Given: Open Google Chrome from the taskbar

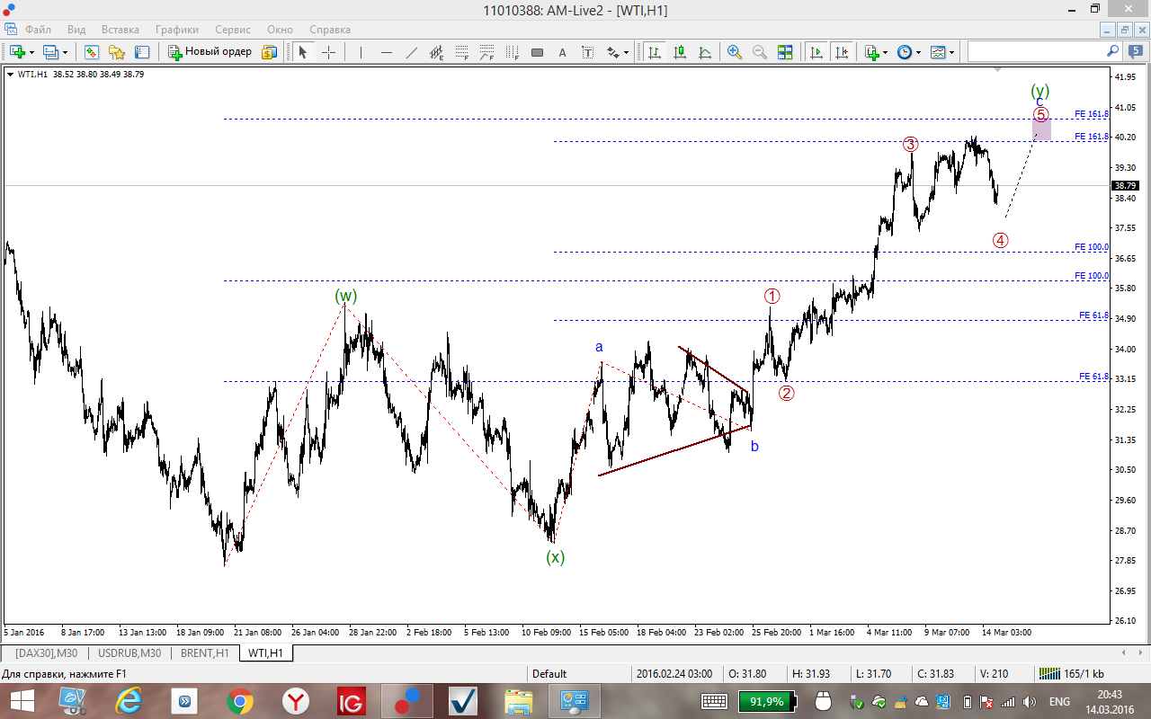Looking at the screenshot, I should pyautogui.click(x=240, y=701).
